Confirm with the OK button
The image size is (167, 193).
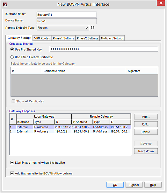tap(115, 185)
